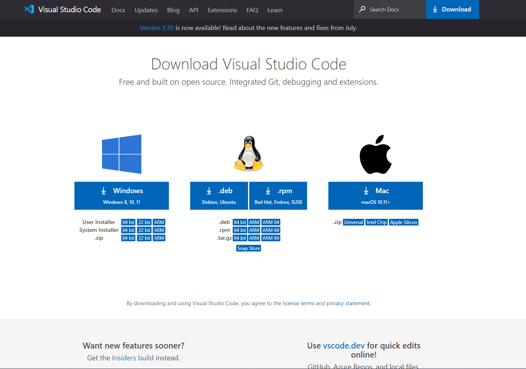The image size is (526, 369).
Task: Download the .deb package for Debian, Ubuntu
Action: click(x=219, y=196)
